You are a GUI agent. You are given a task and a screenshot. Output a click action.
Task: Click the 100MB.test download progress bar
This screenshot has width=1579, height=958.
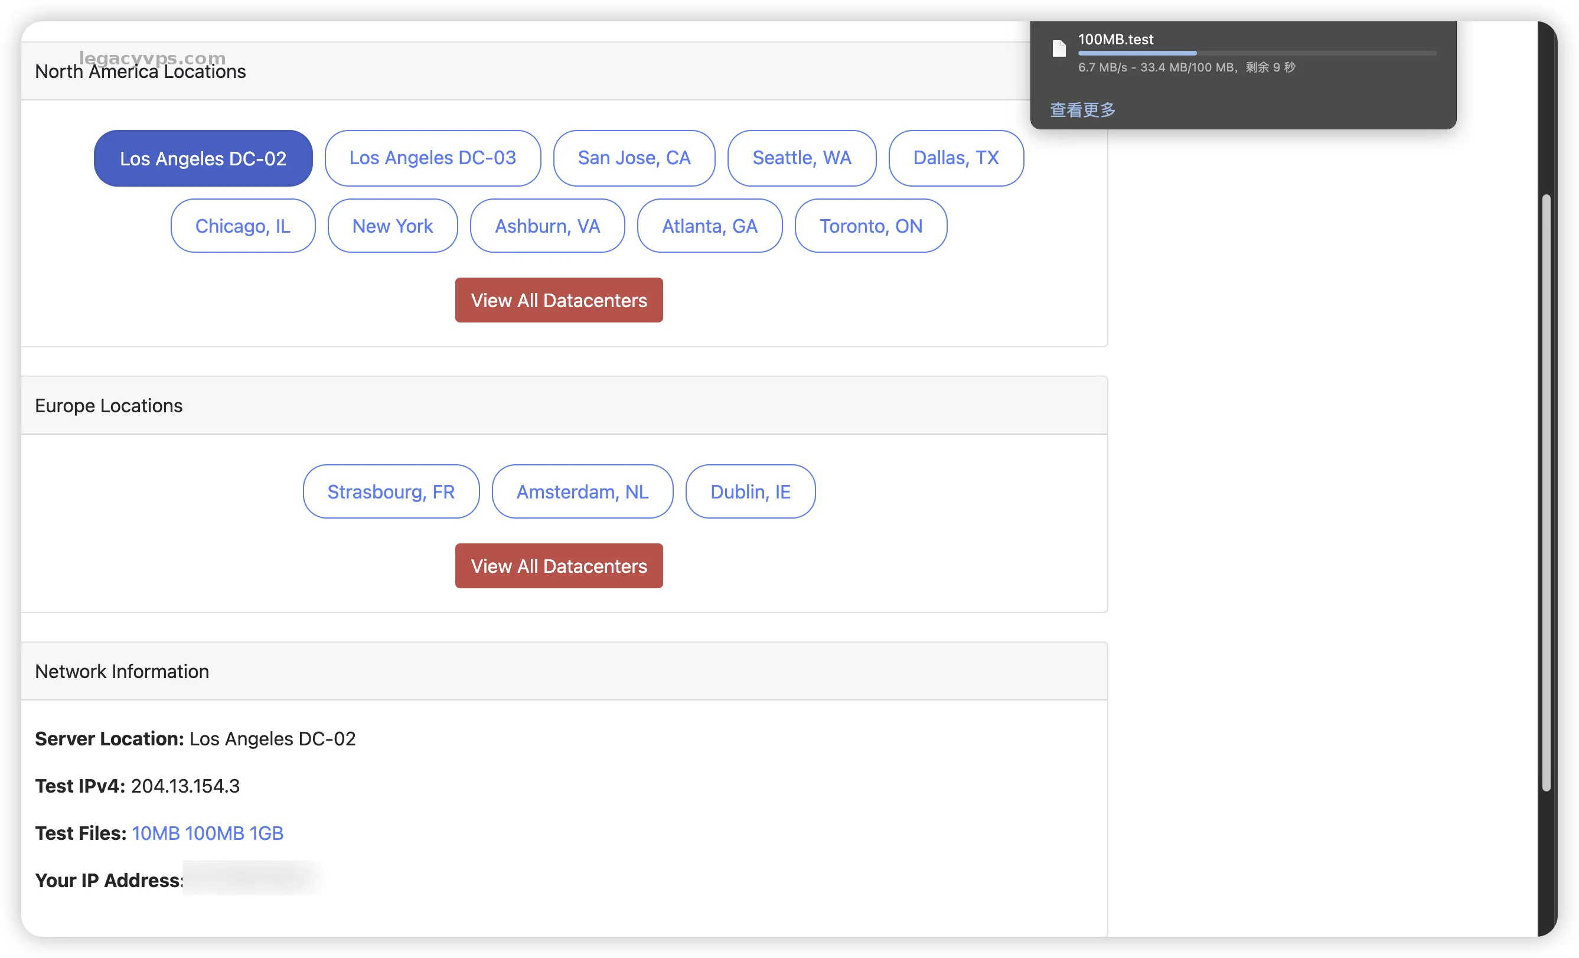click(x=1256, y=53)
